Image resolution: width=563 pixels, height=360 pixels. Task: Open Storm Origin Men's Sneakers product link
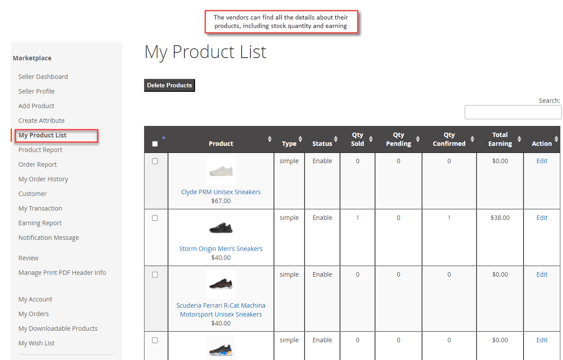[x=221, y=249]
